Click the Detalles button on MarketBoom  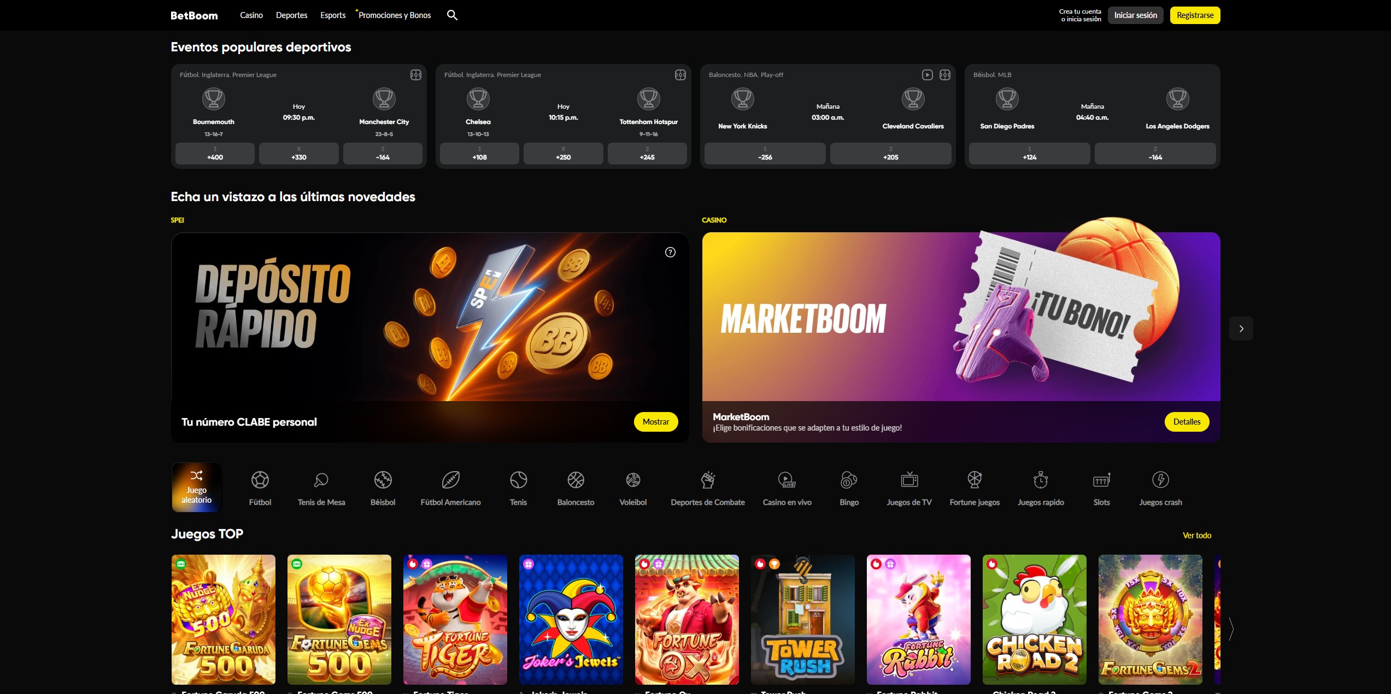point(1187,422)
